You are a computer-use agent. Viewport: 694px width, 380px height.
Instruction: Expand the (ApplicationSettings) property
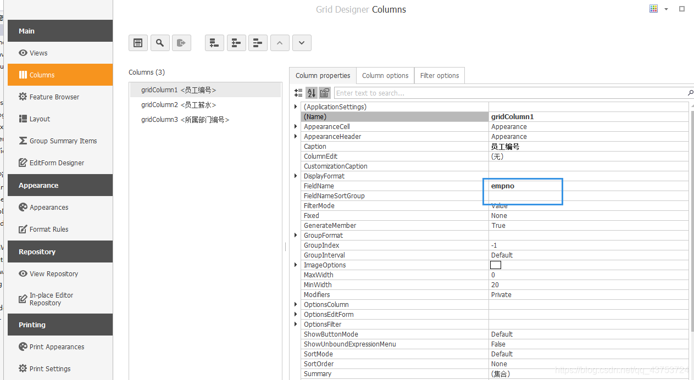click(296, 107)
